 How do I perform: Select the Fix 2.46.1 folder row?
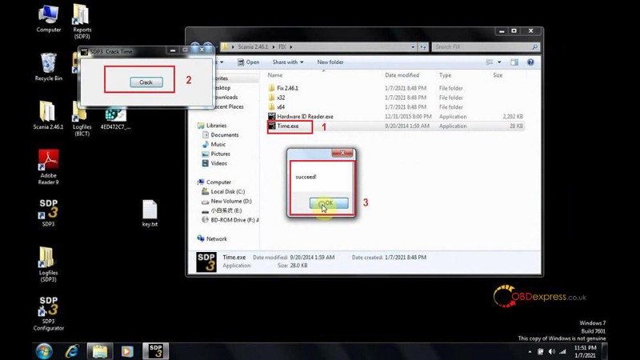[x=396, y=88]
